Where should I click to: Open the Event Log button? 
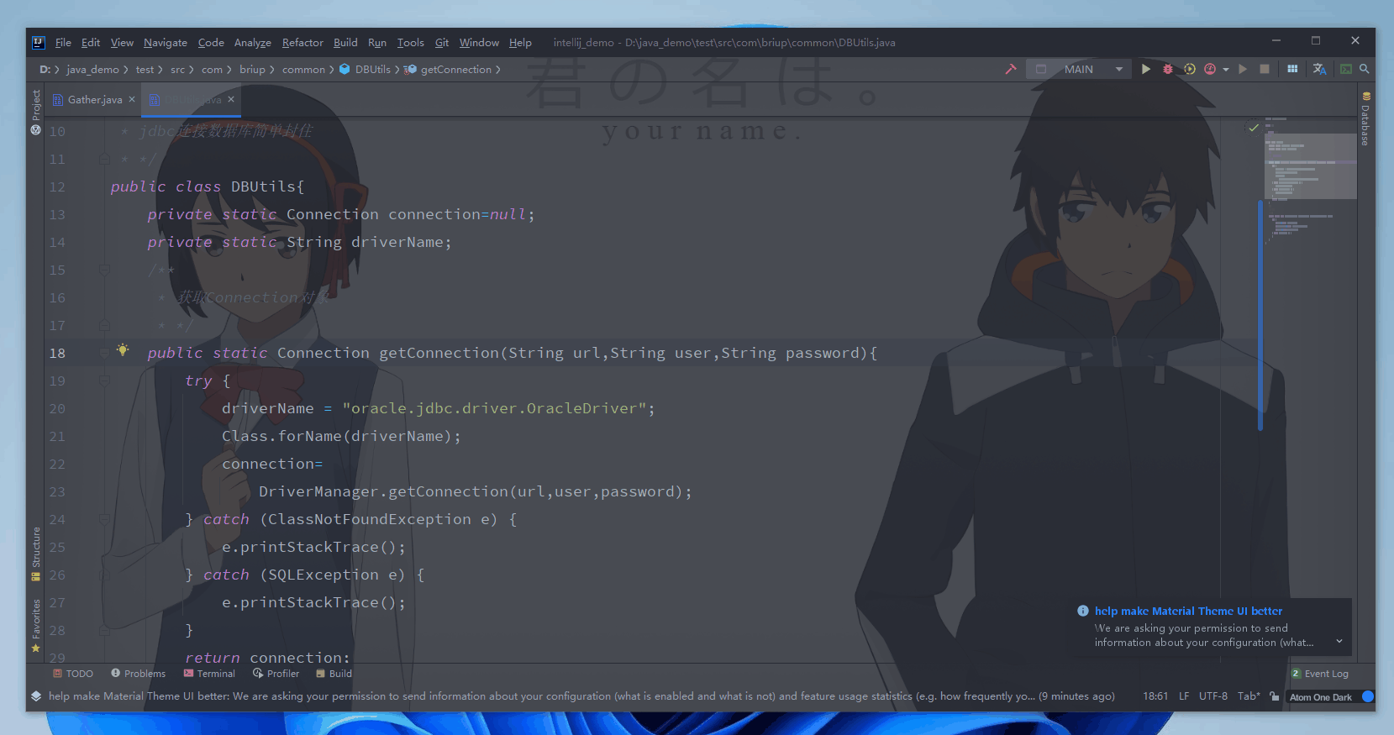point(1320,674)
